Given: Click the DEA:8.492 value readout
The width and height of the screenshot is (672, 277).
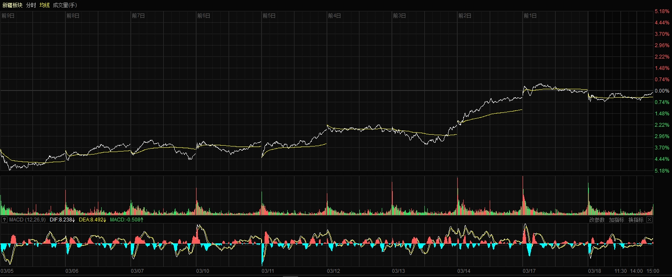Looking at the screenshot, I should (x=92, y=220).
